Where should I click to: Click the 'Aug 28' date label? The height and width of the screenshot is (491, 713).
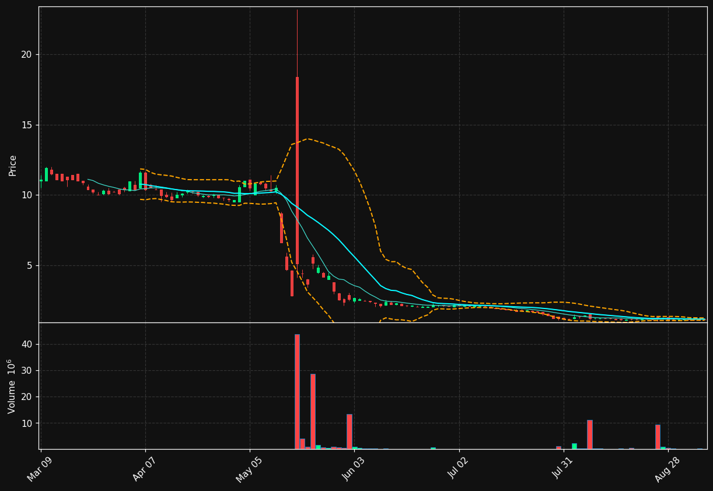click(668, 469)
